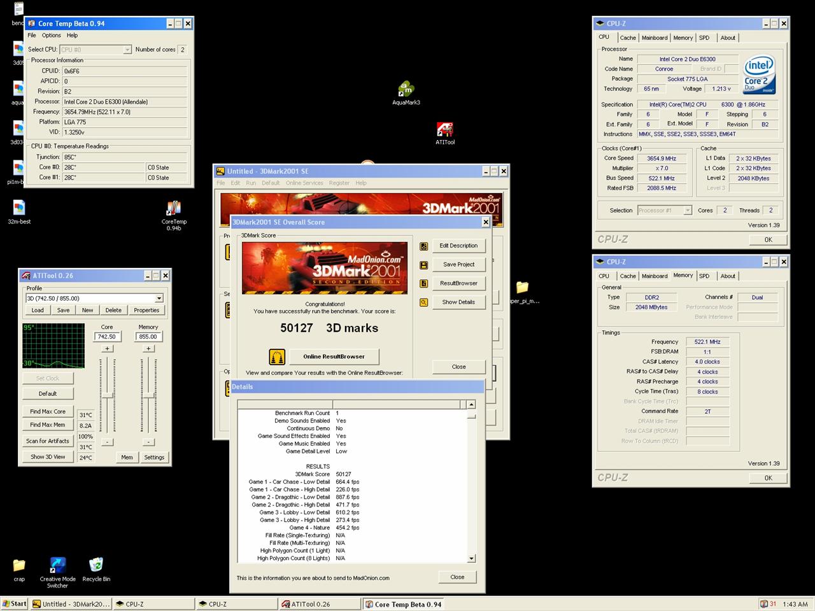Click OK in the CPU-Z Memory window
This screenshot has width=815, height=611.
(x=768, y=478)
